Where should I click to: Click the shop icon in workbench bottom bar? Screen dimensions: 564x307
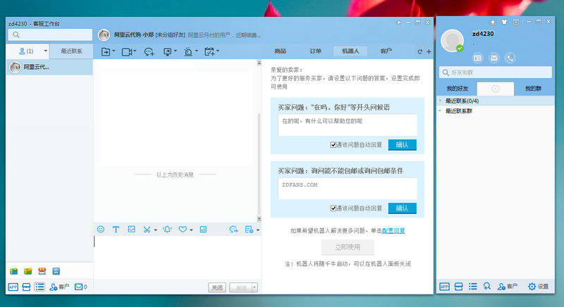[26, 287]
